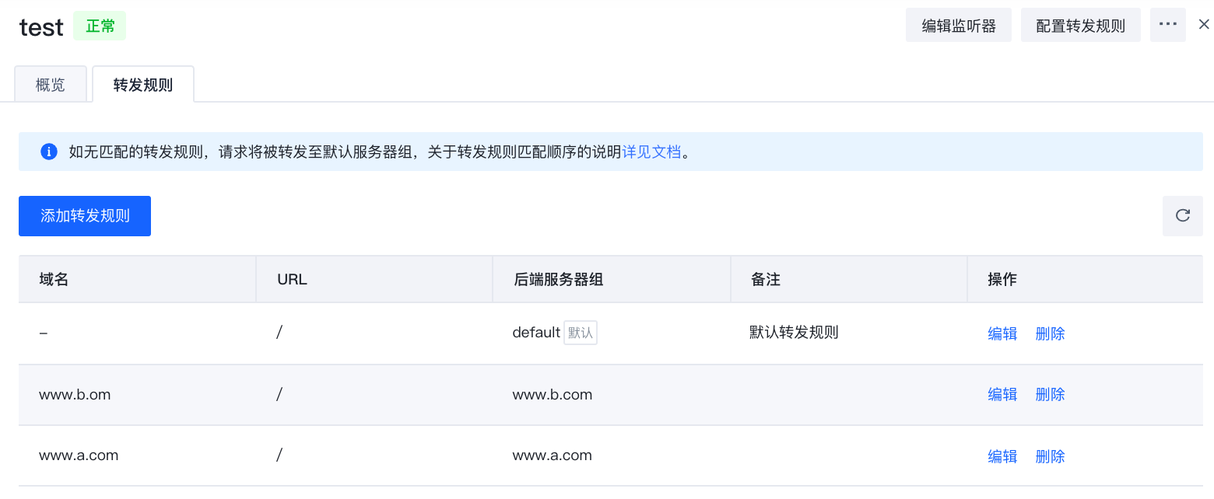The width and height of the screenshot is (1214, 499).
Task: Click the 备注 column header
Action: pyautogui.click(x=849, y=279)
